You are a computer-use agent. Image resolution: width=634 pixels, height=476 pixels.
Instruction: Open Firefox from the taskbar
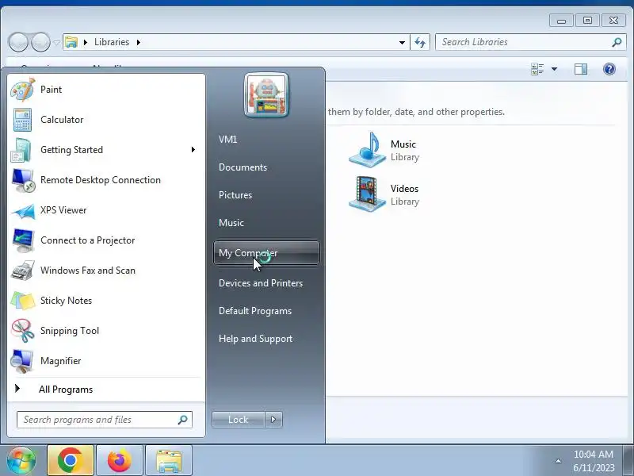tap(120, 460)
